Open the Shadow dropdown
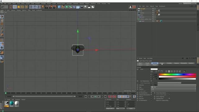Screen dimensions: 199x112 click(x=174, y=89)
